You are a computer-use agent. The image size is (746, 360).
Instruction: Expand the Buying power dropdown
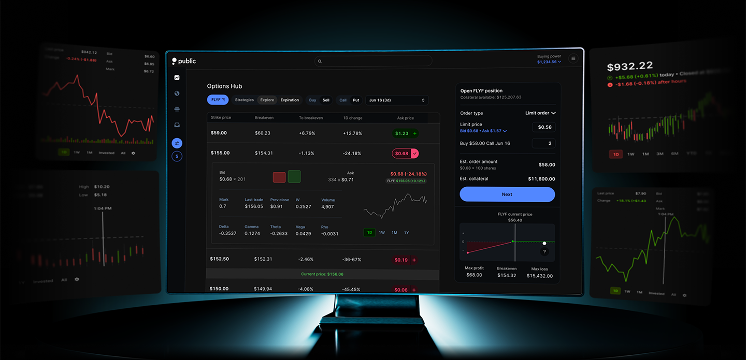pos(549,62)
